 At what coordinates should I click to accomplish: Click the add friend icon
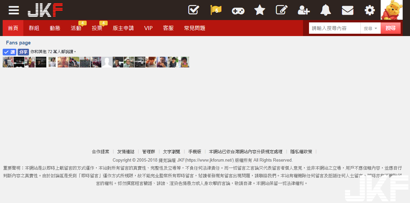click(x=304, y=10)
